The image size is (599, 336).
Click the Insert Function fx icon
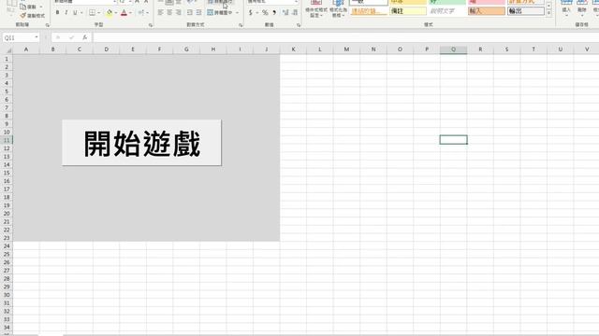pos(85,37)
